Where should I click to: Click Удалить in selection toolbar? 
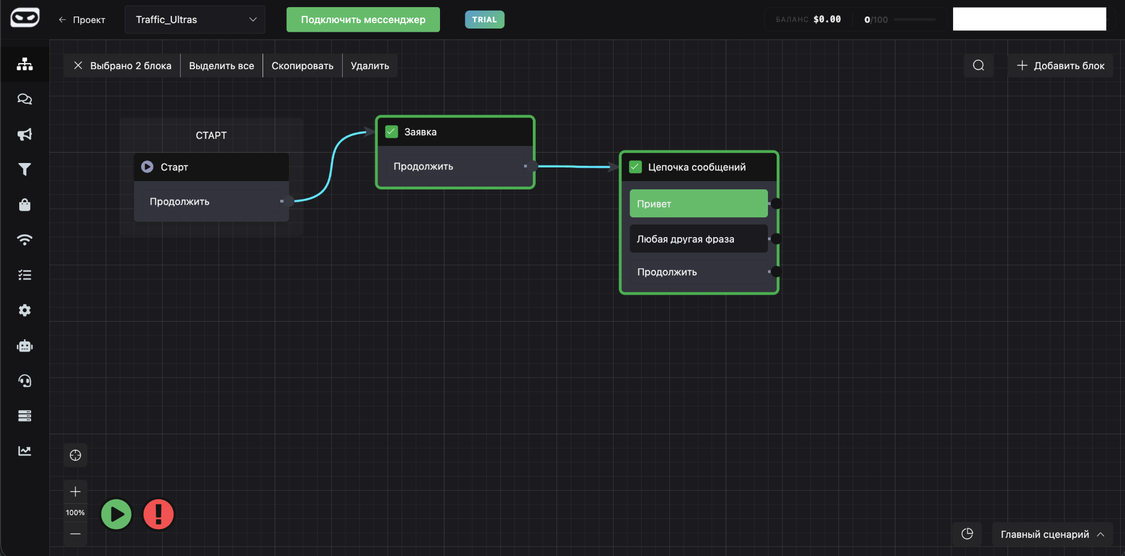coord(370,66)
